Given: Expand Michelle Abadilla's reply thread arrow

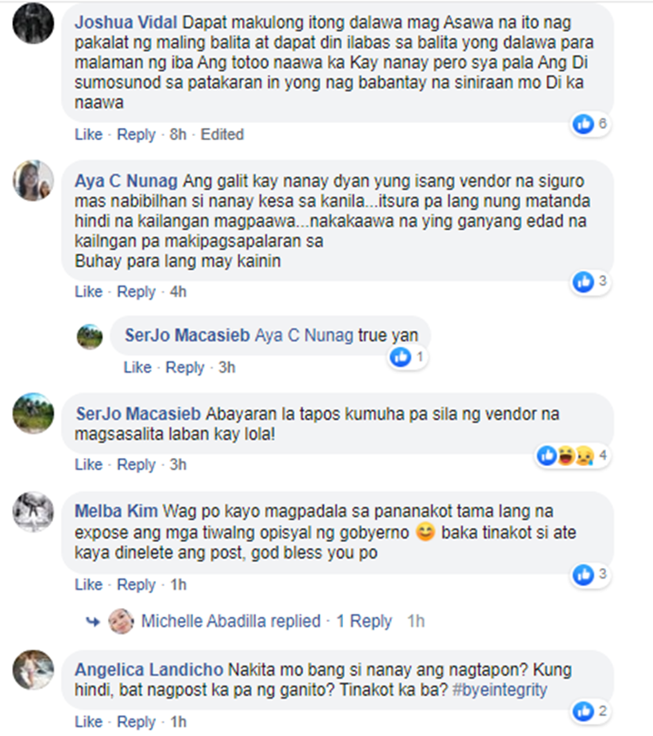Looking at the screenshot, I should pyautogui.click(x=93, y=622).
